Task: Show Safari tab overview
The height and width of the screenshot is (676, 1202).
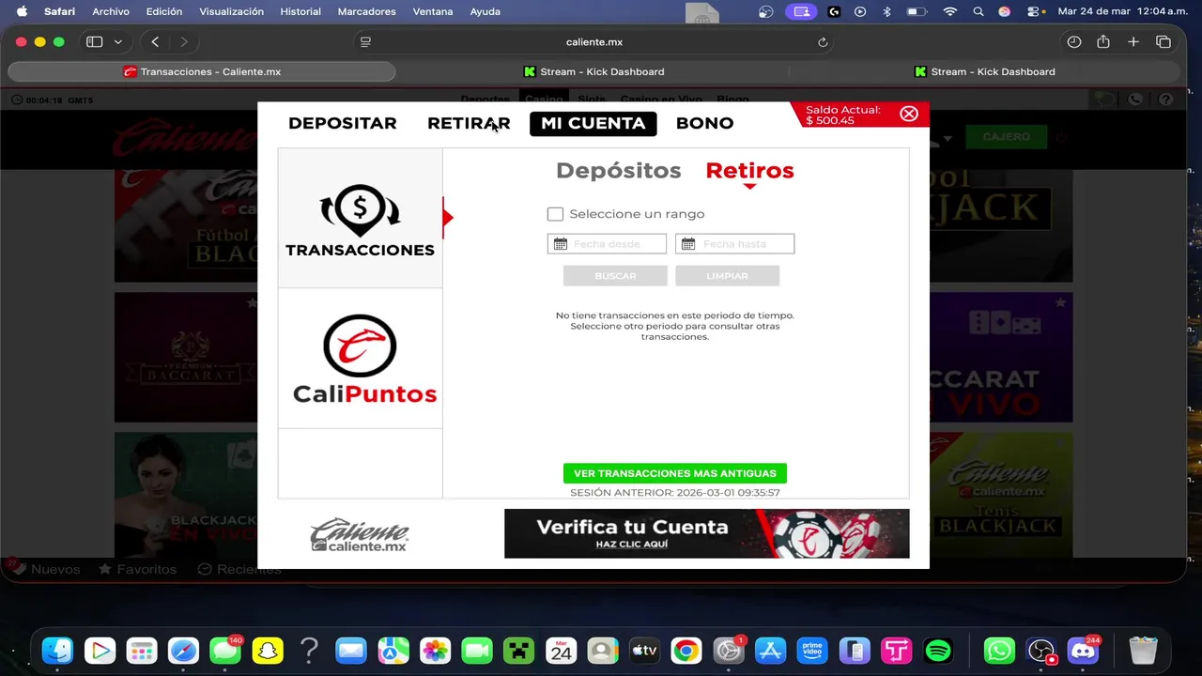Action: (x=1163, y=42)
